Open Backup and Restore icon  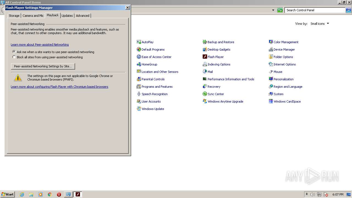pos(218,42)
